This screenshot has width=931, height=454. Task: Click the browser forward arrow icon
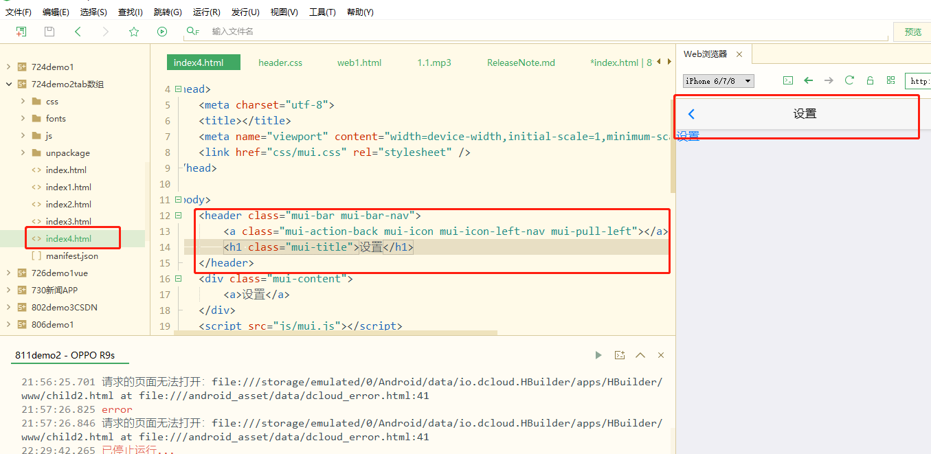pos(829,80)
